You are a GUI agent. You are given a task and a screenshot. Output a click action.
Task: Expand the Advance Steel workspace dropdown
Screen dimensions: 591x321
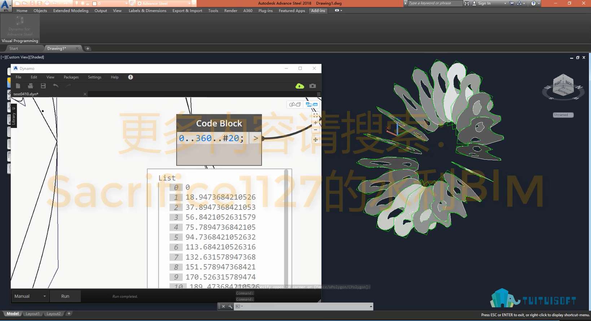[x=189, y=3]
